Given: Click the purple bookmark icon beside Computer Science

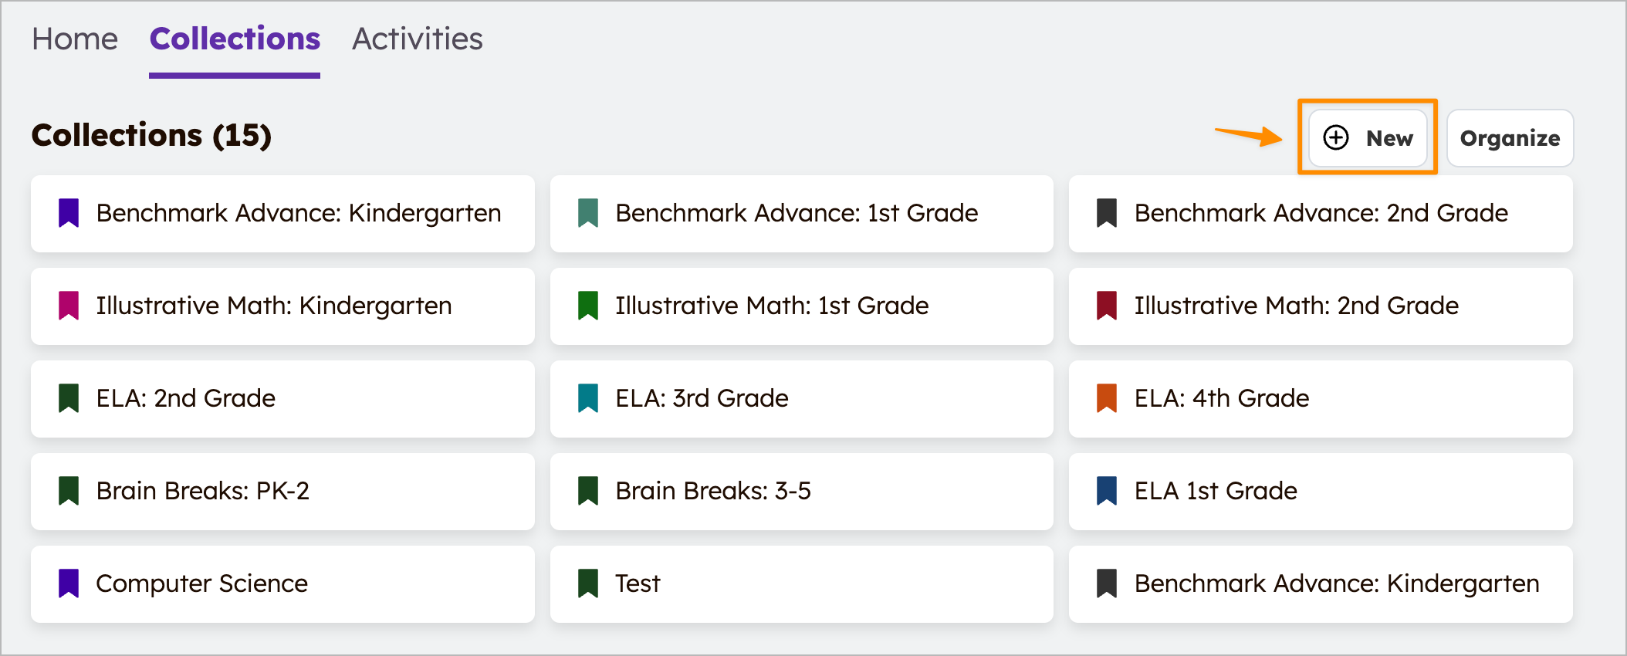Looking at the screenshot, I should pos(69,583).
